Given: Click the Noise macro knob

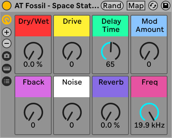Looking at the screenshot, I should pyautogui.click(x=72, y=112).
